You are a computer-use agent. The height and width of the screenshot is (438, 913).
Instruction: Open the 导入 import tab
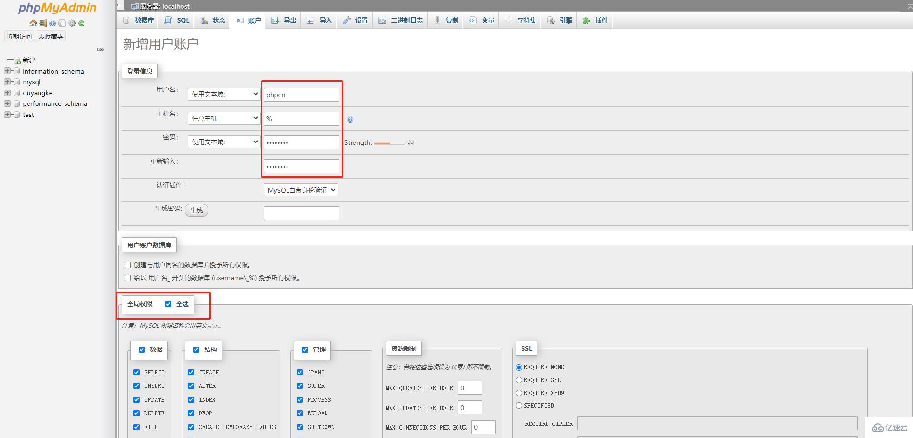tap(319, 20)
